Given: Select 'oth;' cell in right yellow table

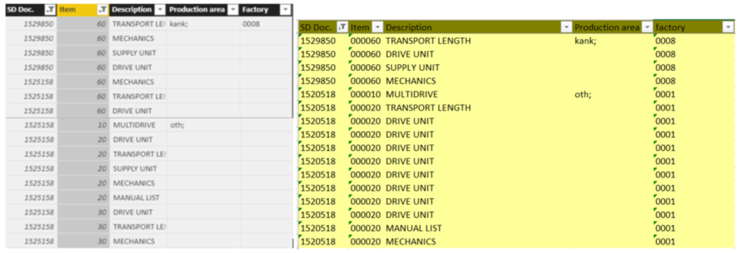Looking at the screenshot, I should click(614, 94).
